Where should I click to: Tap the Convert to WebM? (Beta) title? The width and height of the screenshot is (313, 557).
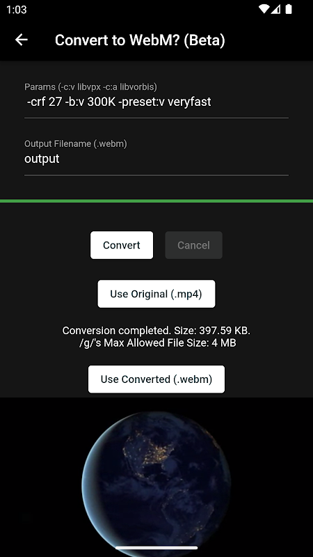point(140,40)
